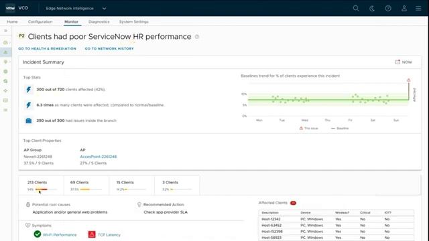Click the VMware VCO logo
The width and height of the screenshot is (429, 241).
click(x=17, y=8)
